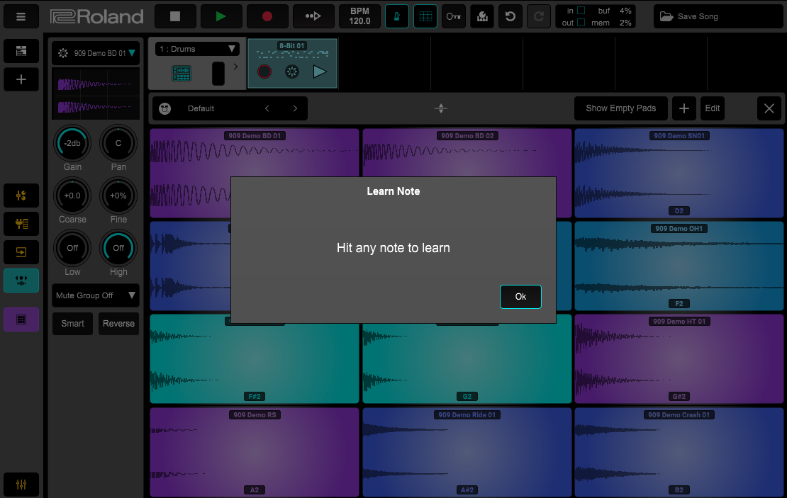The width and height of the screenshot is (787, 498).
Task: Select the 909 Demo RS pad
Action: click(x=255, y=452)
